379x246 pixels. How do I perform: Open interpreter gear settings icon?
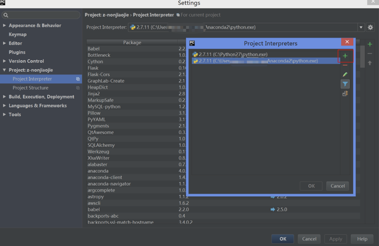tap(370, 27)
